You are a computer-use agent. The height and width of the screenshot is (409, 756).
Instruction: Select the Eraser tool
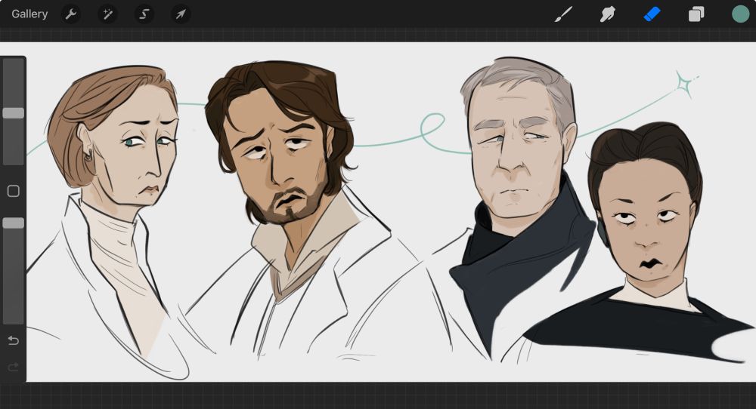click(x=652, y=14)
